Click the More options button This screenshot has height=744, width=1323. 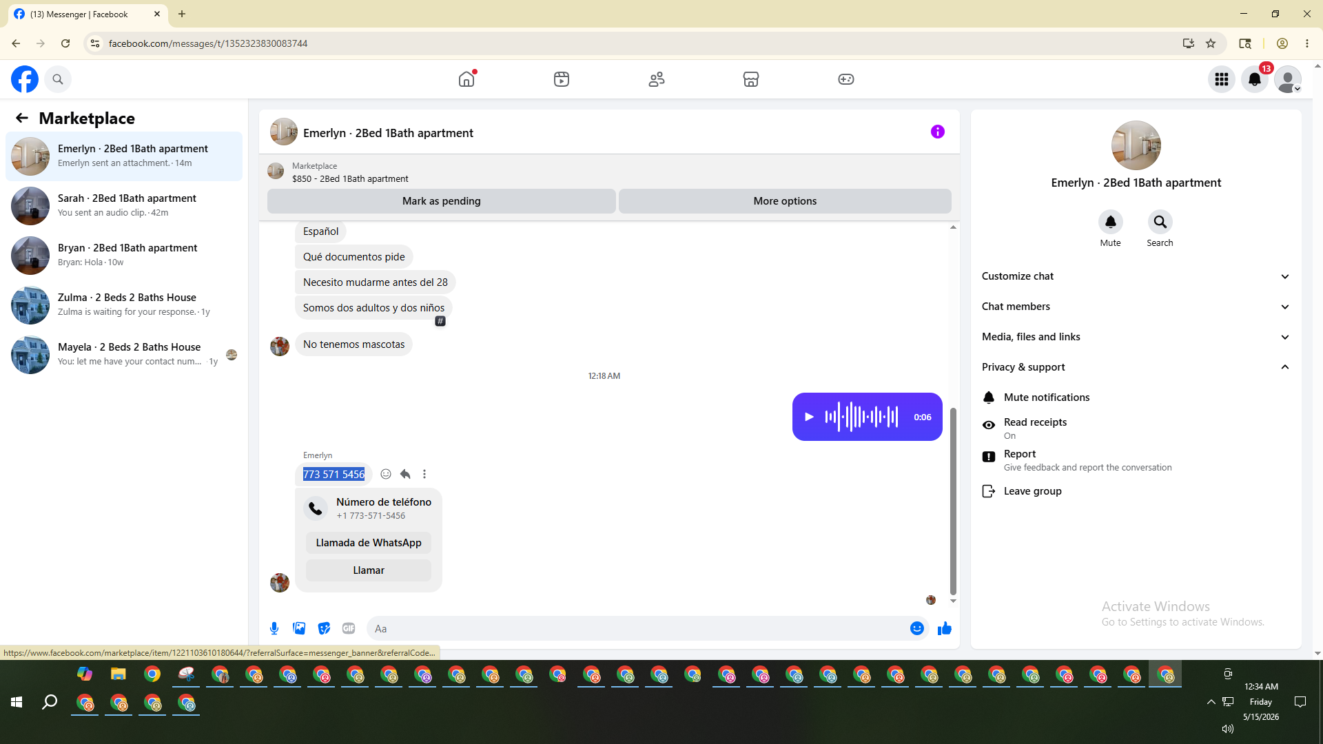785,201
